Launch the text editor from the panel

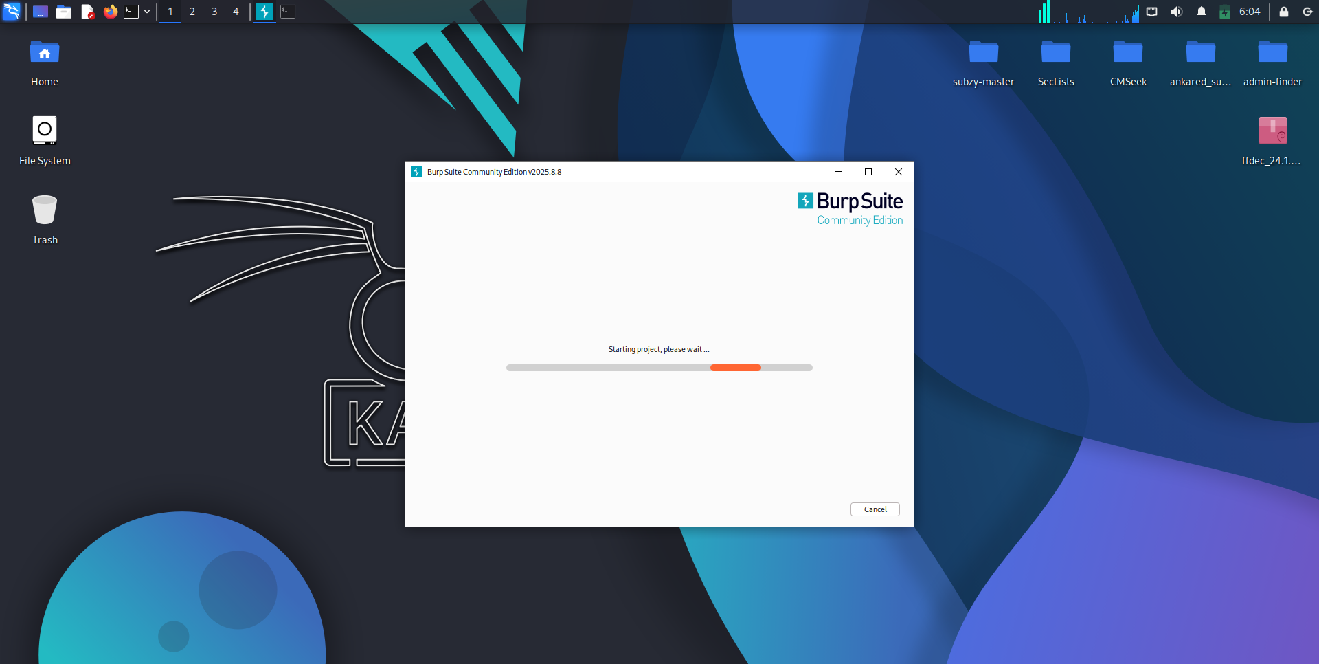coord(87,12)
